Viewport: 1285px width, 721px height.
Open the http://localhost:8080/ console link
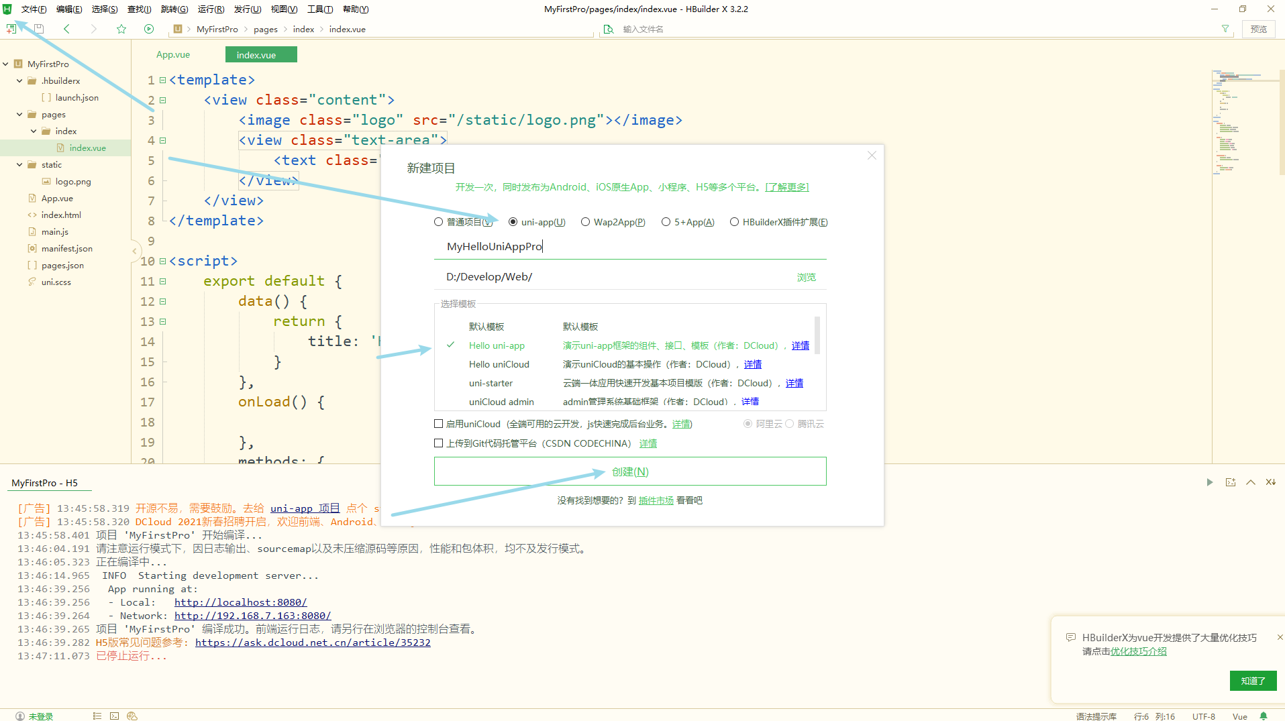pos(241,602)
